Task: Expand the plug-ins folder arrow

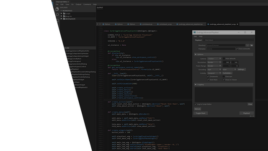Action: click(61, 16)
